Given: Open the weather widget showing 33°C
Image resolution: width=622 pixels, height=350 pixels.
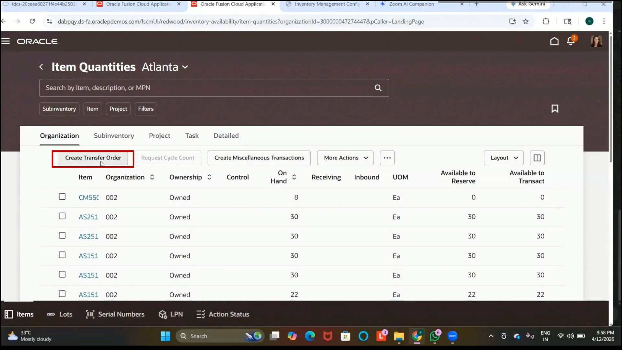Looking at the screenshot, I should tap(30, 336).
